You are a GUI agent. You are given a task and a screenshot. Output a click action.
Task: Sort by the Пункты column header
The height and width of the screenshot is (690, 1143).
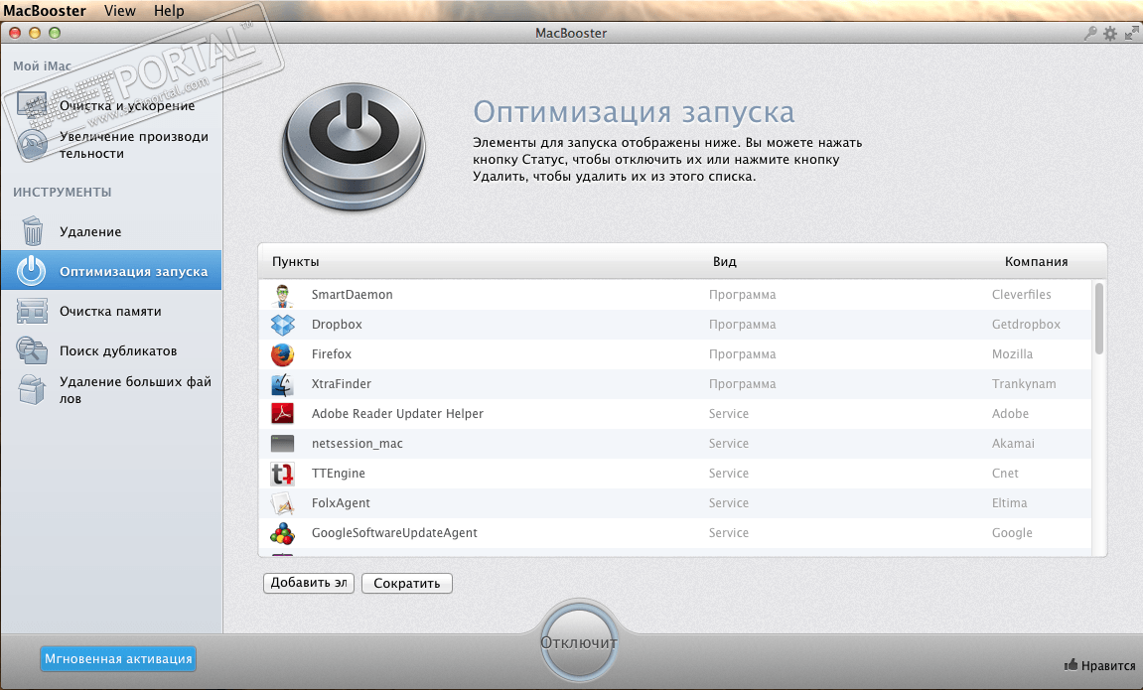[295, 261]
